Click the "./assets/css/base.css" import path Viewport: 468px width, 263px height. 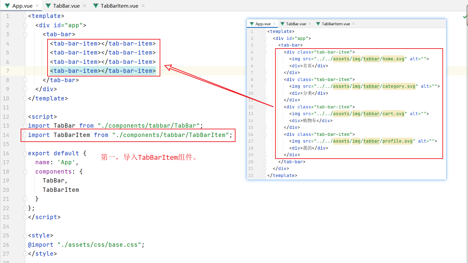(x=99, y=245)
